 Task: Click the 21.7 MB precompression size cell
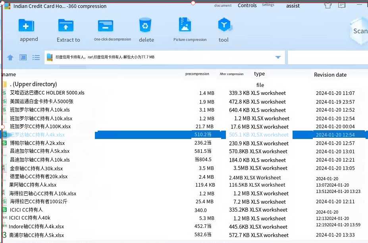204,127
